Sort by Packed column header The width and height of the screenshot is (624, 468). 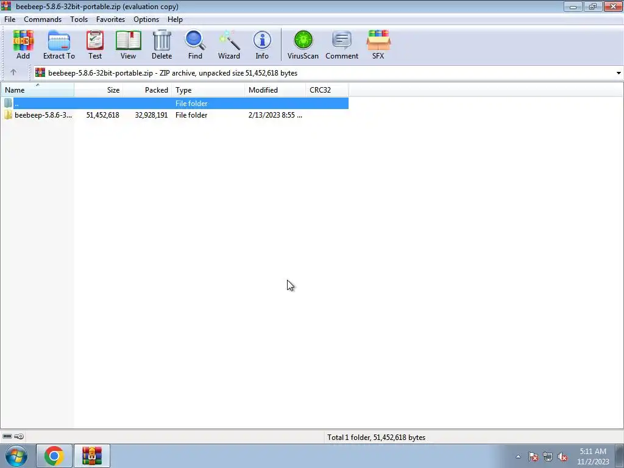coord(147,90)
